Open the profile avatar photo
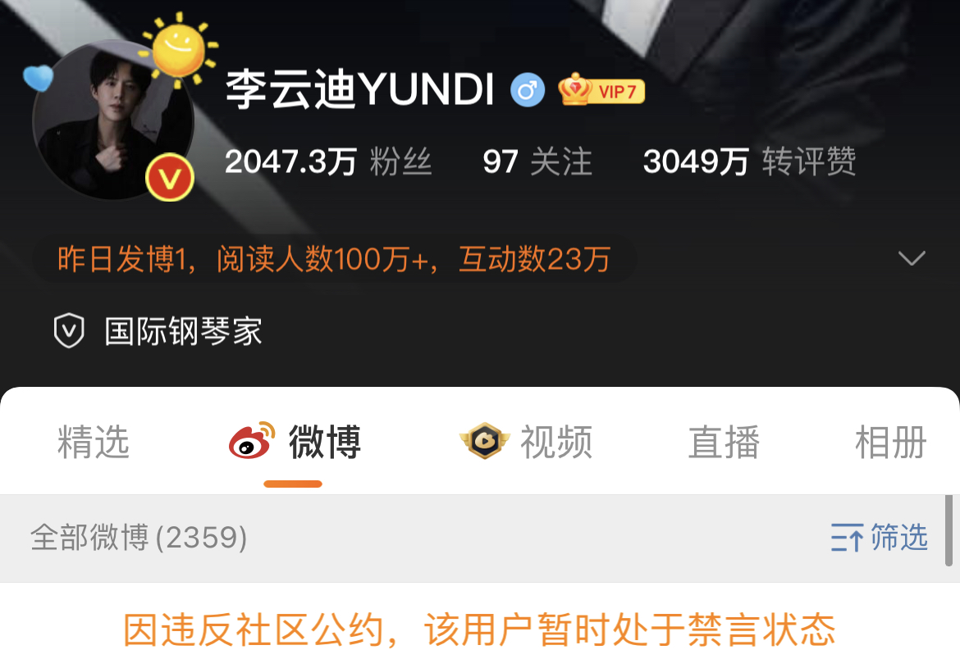Image resolution: width=960 pixels, height=668 pixels. coord(113,120)
